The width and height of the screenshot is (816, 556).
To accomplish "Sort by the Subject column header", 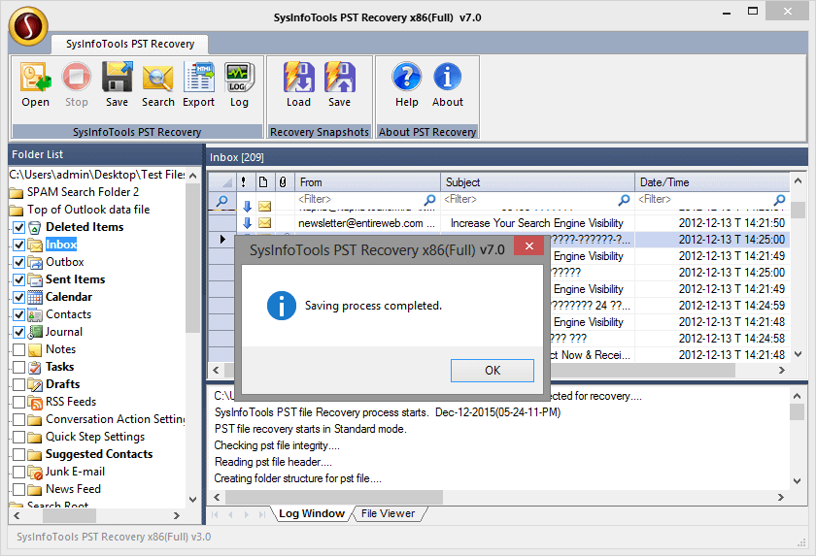I will [x=537, y=181].
